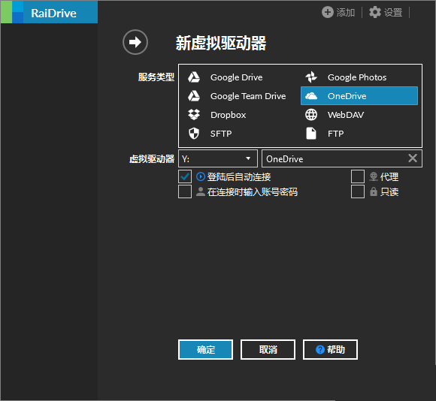Viewport: 436px width, 401px height.
Task: Click the 在连接时输入账号密码 label text
Action: tap(253, 192)
